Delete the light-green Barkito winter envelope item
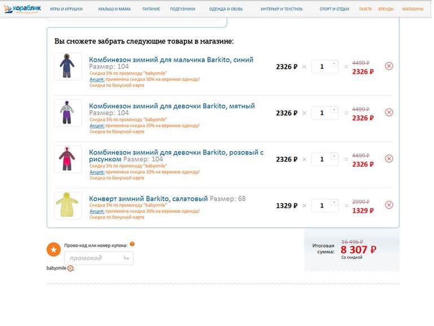The image size is (434, 326). click(x=388, y=205)
